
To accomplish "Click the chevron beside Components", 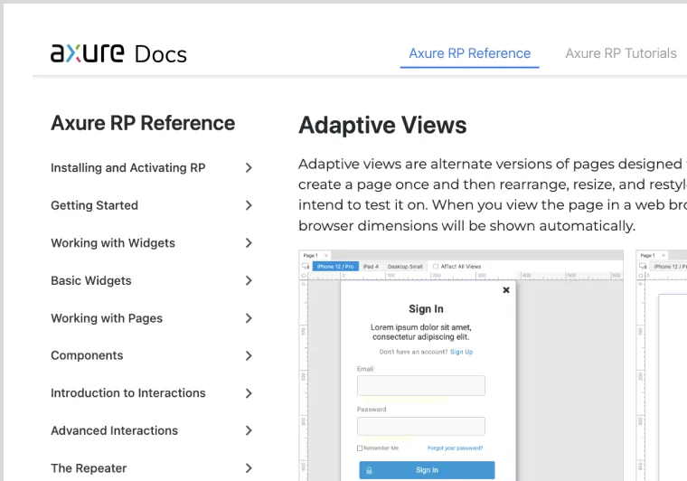I will click(249, 356).
